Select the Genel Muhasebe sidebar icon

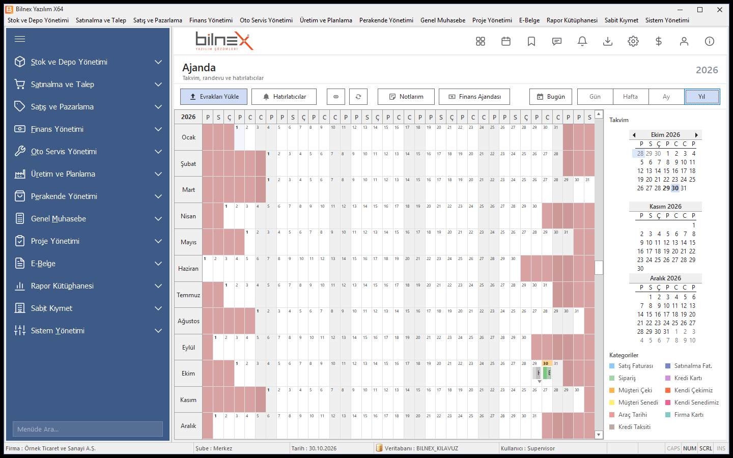[x=20, y=219]
